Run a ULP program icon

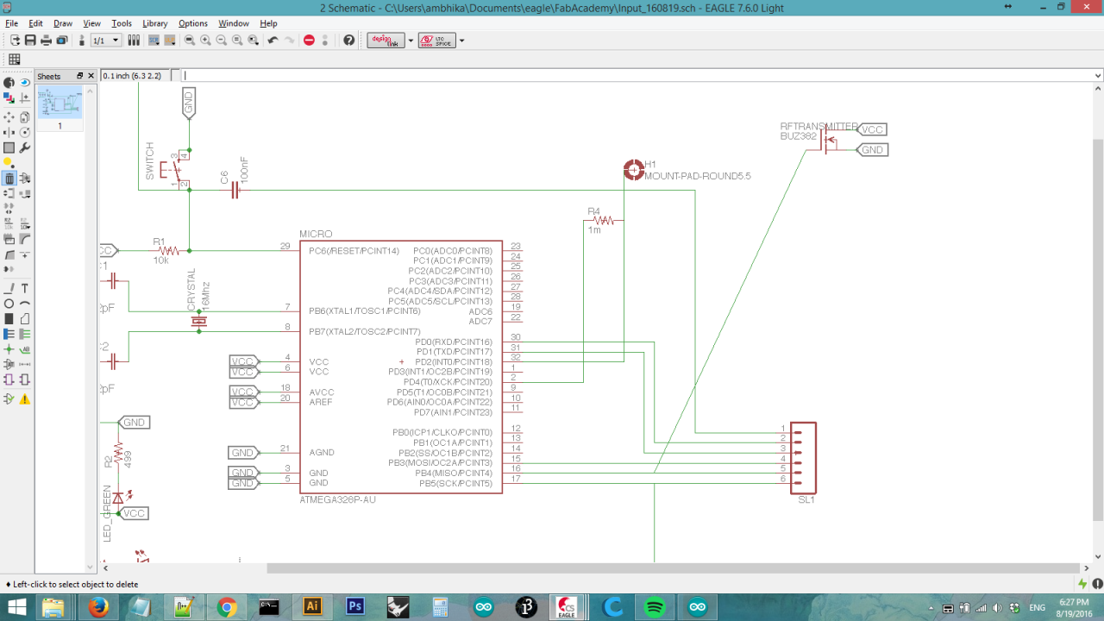[169, 41]
